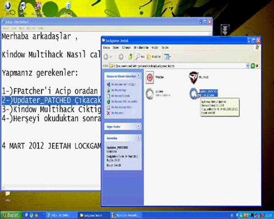This screenshot has width=274, height=219.
Task: Go back with Explorer Back arrow
Action: click(x=106, y=57)
